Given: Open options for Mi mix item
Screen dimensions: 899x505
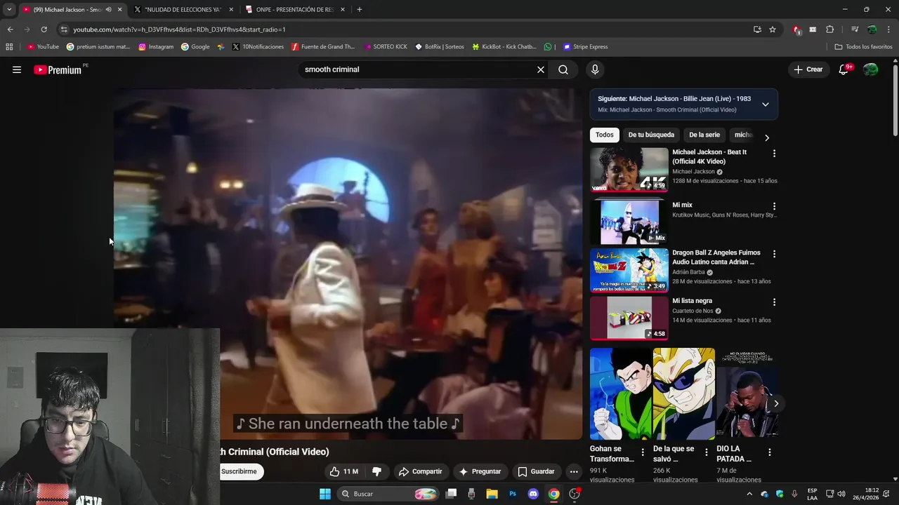Looking at the screenshot, I should (x=774, y=206).
